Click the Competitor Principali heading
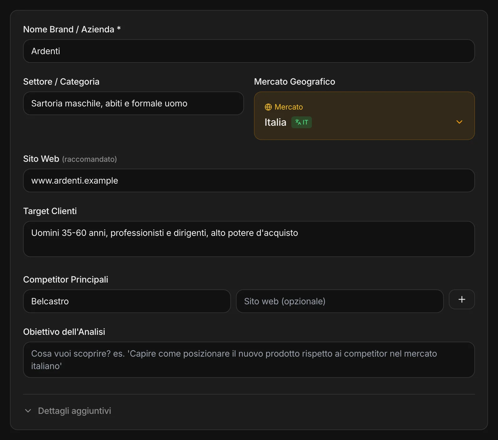 (x=66, y=279)
